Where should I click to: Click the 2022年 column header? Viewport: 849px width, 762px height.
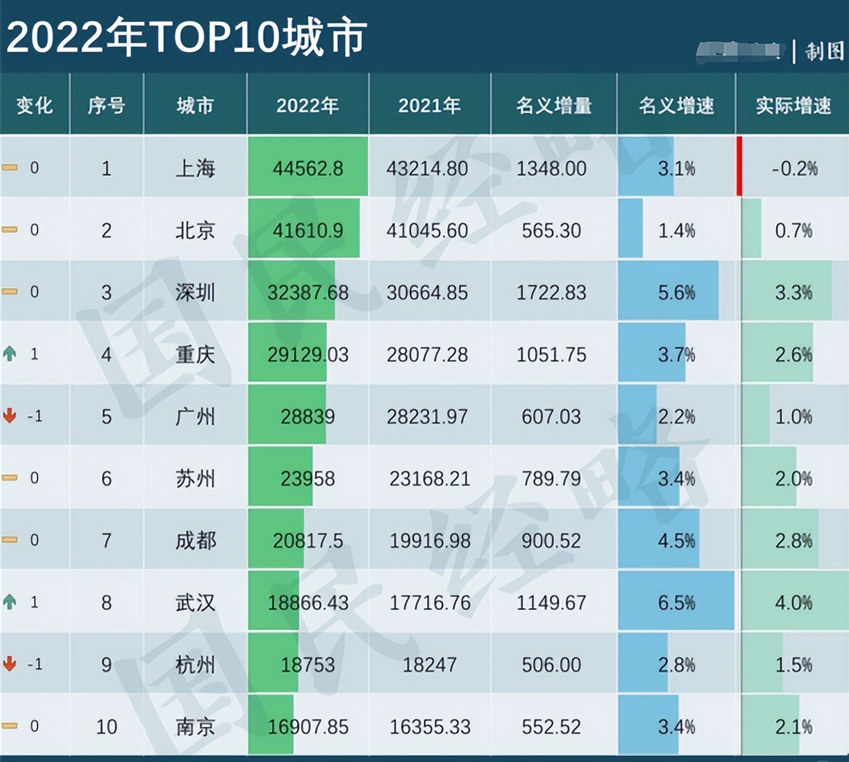tap(308, 104)
